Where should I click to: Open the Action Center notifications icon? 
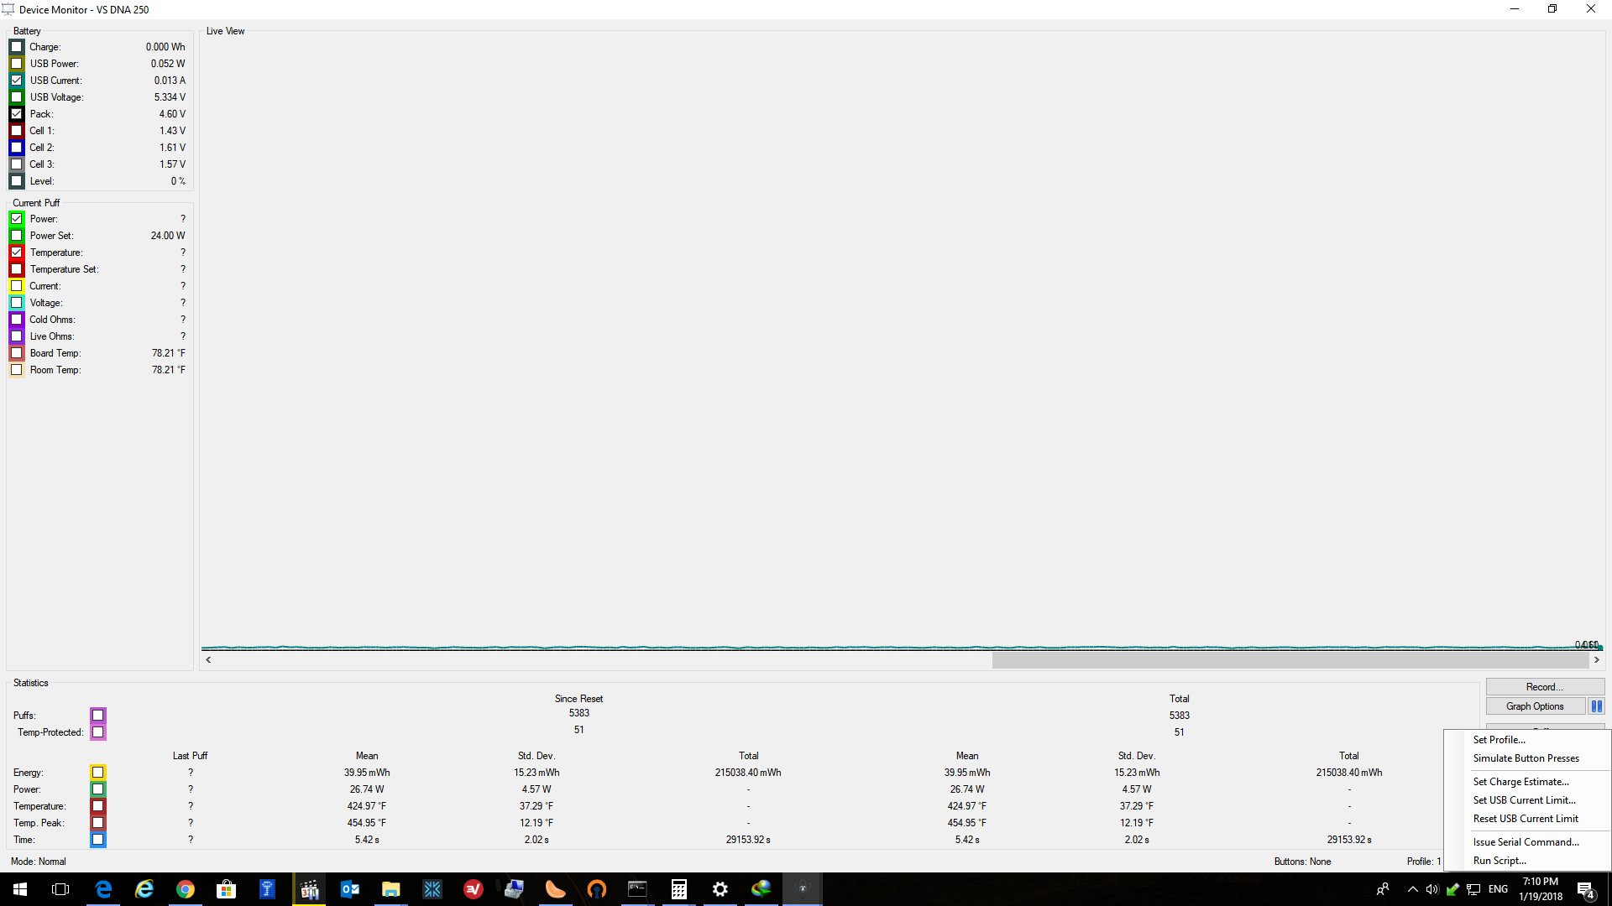tap(1585, 889)
